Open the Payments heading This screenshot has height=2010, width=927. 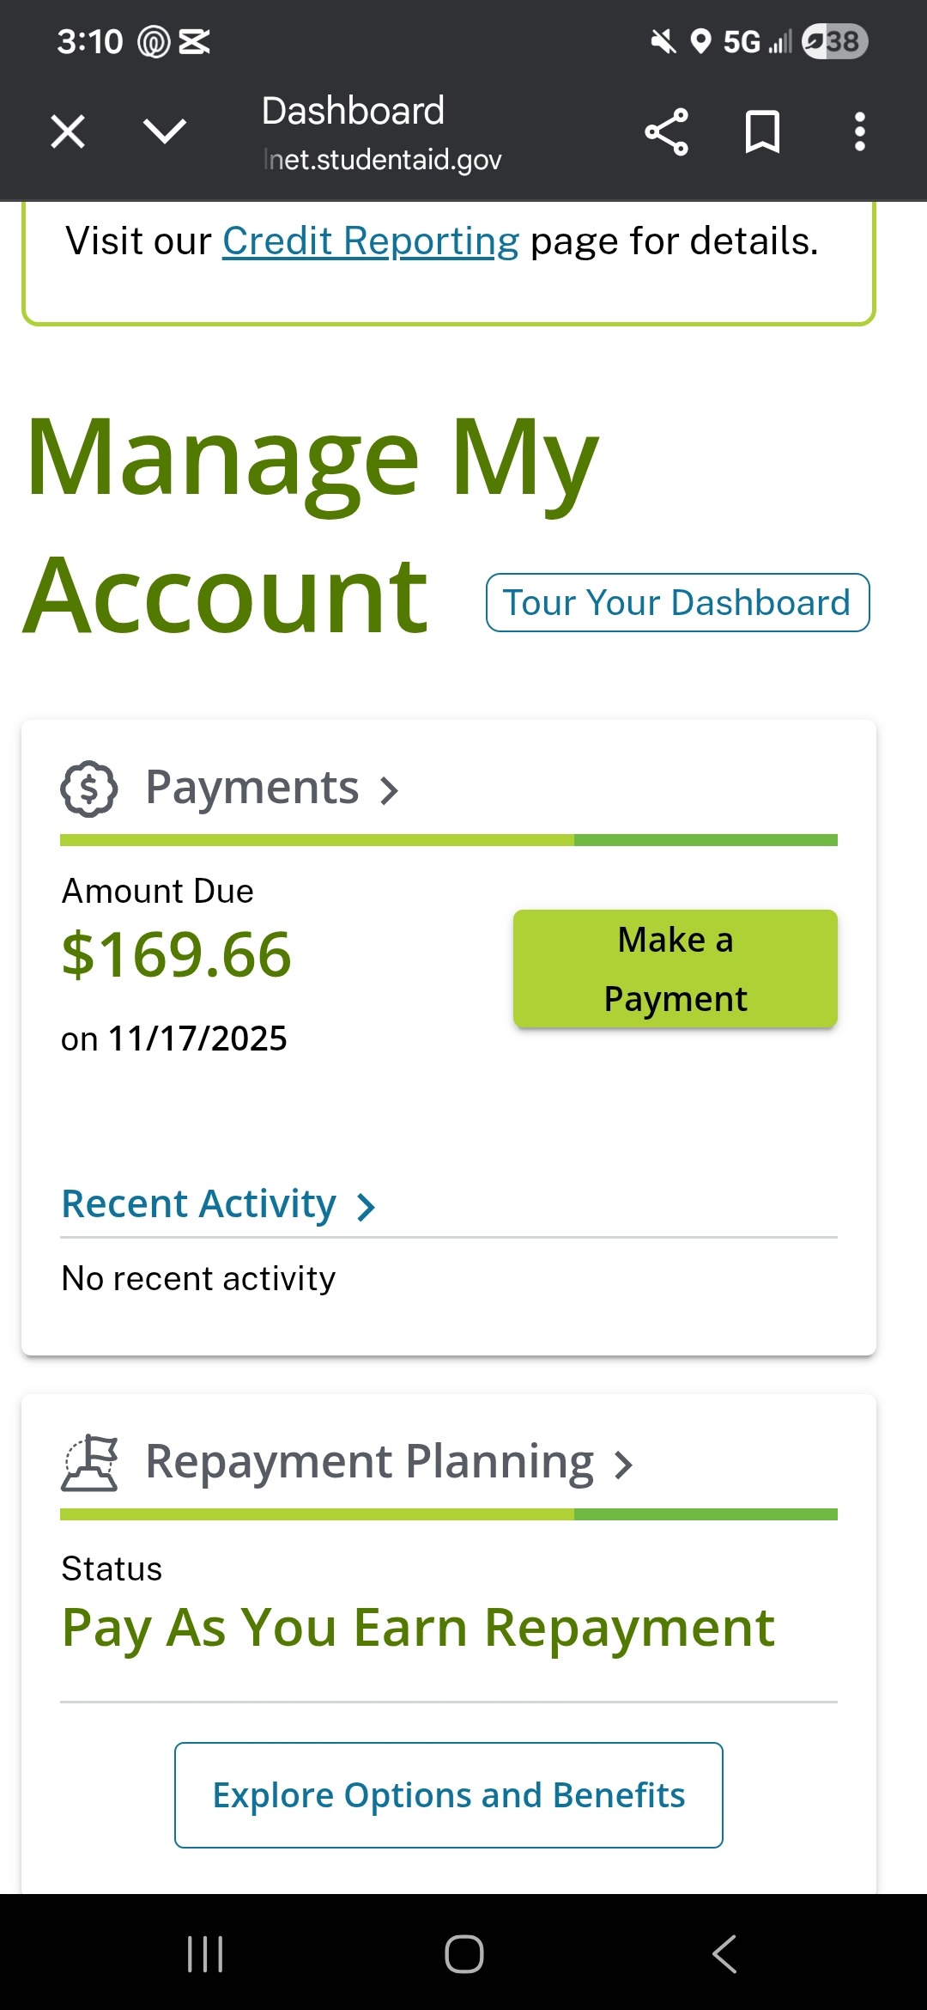[251, 787]
